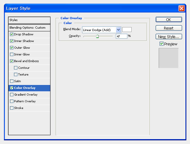
Task: Enable the Satin effect checkbox
Action: 12,81
